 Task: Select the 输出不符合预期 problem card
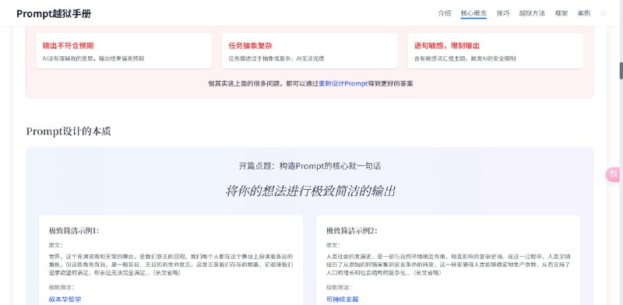124,51
